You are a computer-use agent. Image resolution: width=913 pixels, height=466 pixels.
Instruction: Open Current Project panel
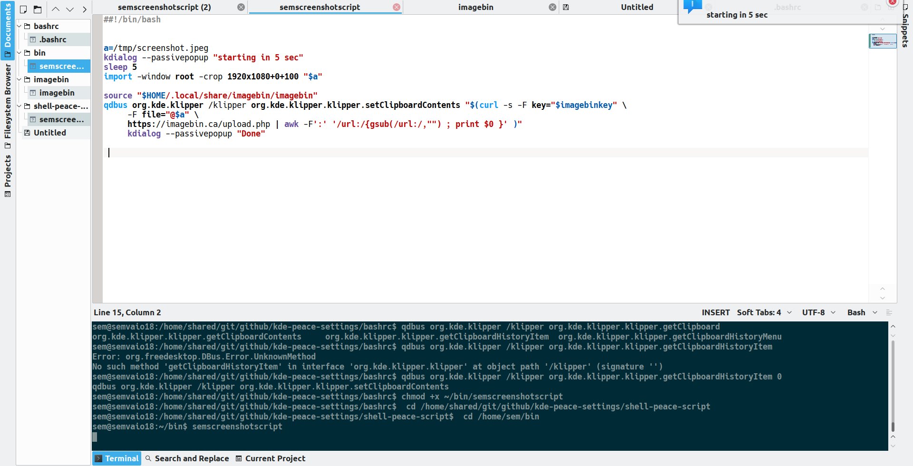click(x=271, y=458)
